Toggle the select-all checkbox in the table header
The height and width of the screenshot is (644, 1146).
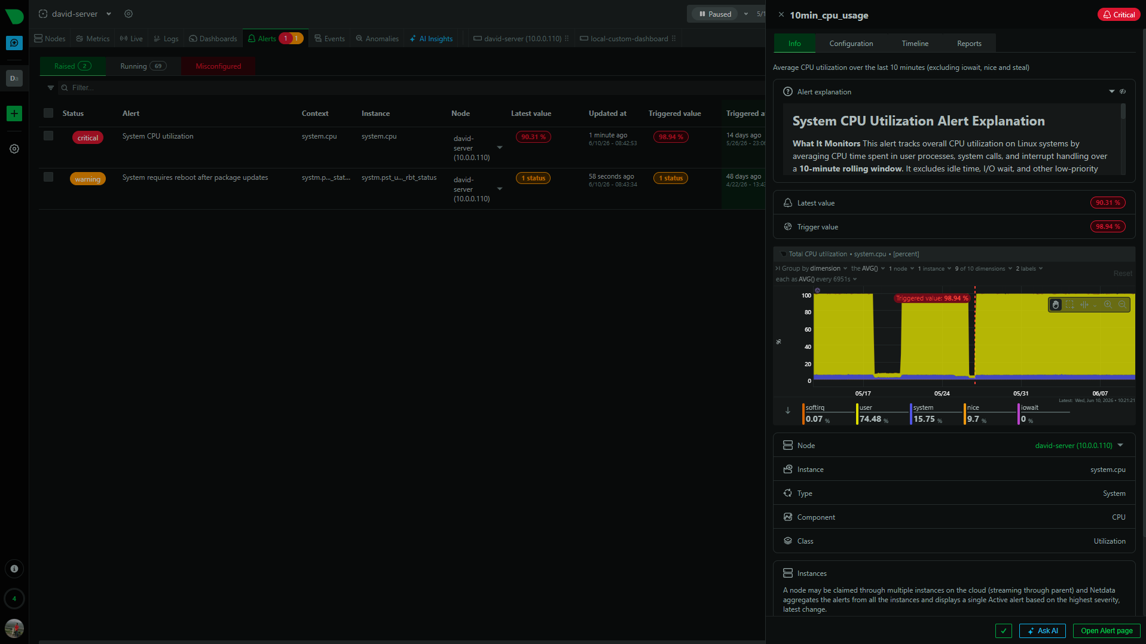(48, 113)
